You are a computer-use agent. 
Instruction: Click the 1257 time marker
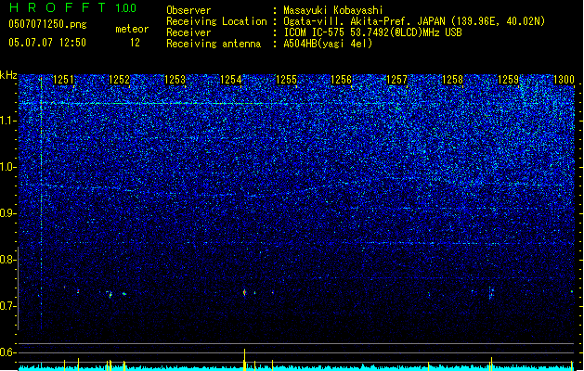coord(397,80)
